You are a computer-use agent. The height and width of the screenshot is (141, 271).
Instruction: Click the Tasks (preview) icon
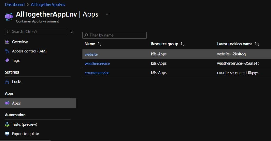[7, 124]
